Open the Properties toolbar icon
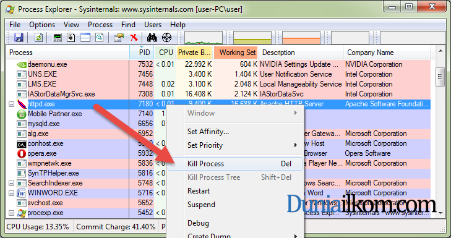 pos(119,38)
